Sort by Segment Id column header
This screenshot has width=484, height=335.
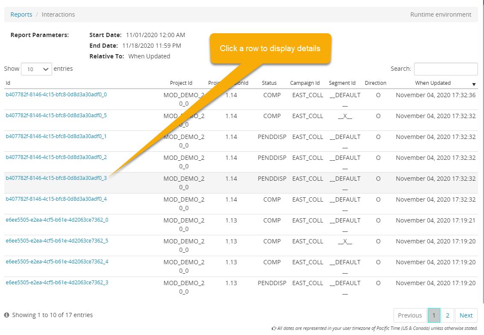342,83
